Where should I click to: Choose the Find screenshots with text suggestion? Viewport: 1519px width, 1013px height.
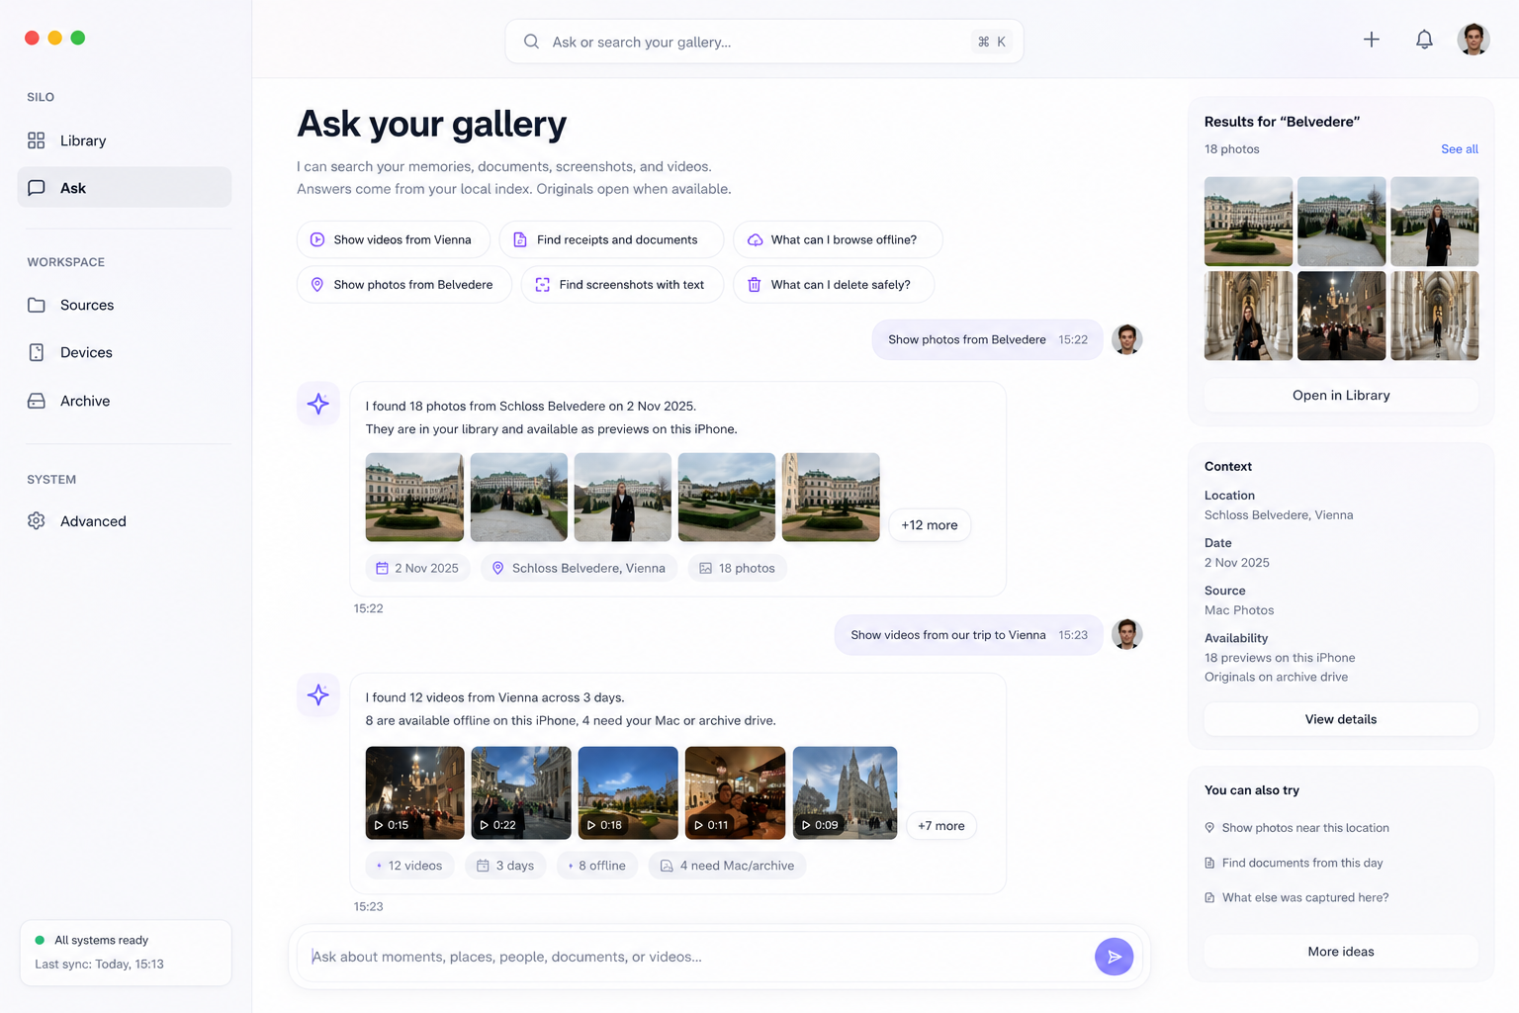622,284
